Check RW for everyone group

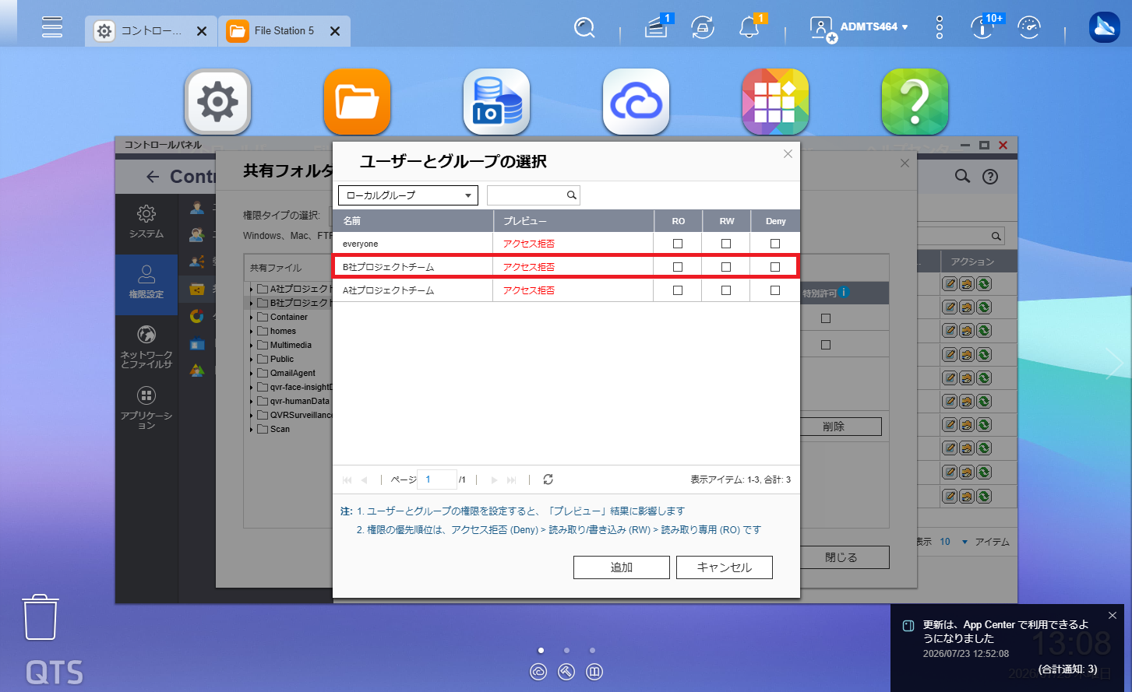[726, 244]
